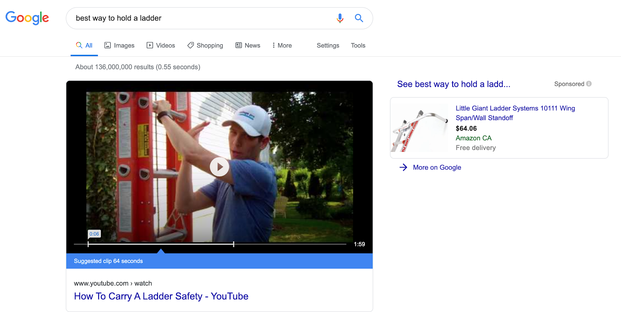
Task: Activate voice search with the microphone icon
Action: (340, 18)
